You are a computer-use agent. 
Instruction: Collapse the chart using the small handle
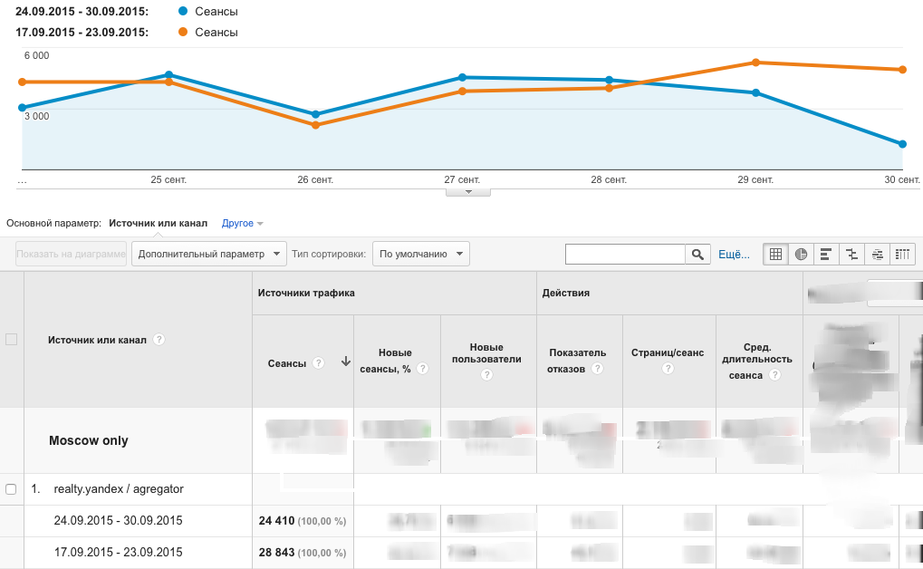click(468, 192)
